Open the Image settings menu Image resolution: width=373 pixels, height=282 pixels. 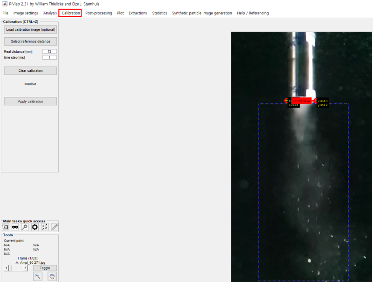click(x=26, y=13)
